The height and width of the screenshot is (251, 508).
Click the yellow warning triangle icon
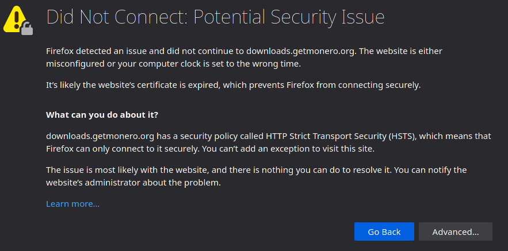click(x=14, y=20)
